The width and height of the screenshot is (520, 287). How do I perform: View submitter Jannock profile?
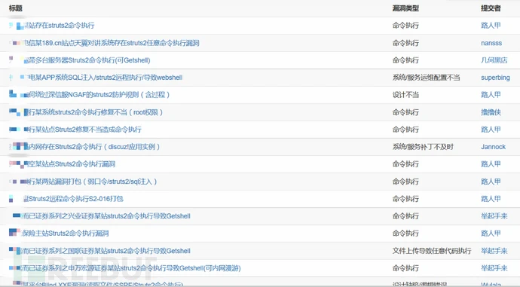493,147
